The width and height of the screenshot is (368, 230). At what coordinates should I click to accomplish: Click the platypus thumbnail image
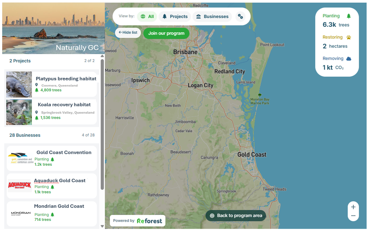[x=19, y=84]
